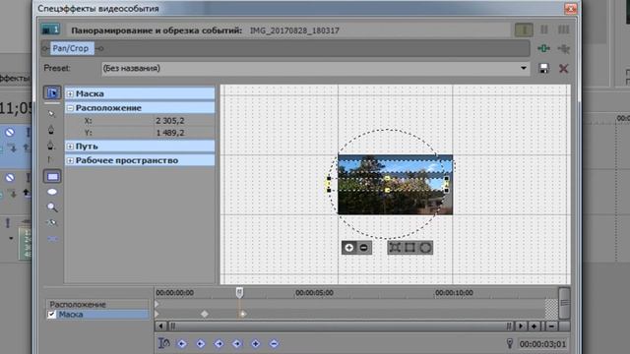Expand the Маска property group
This screenshot has height=354, width=630.
coord(70,94)
